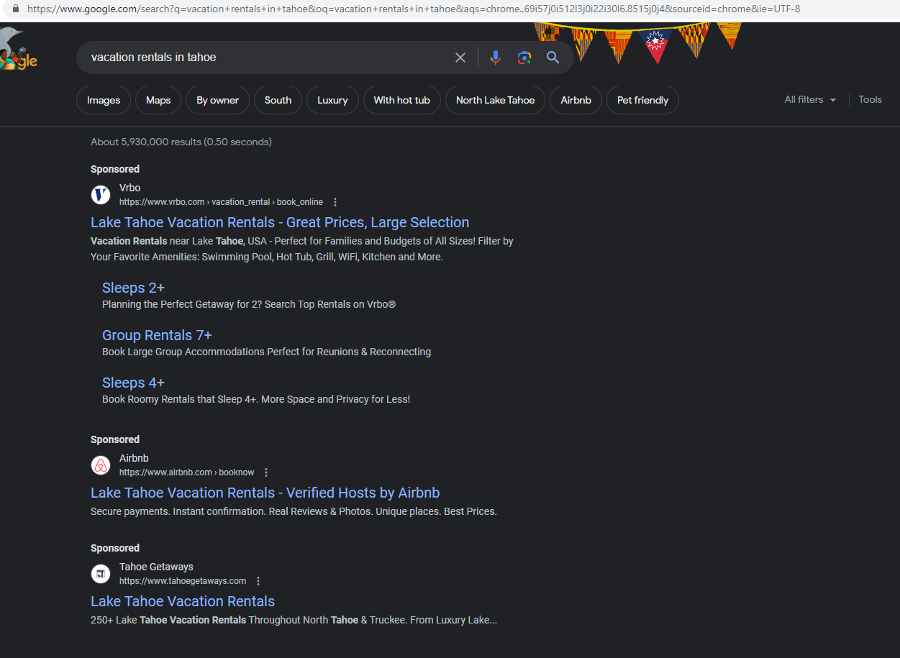Open the Group Rentals 7+ sitelink
The height and width of the screenshot is (658, 900).
click(x=157, y=335)
